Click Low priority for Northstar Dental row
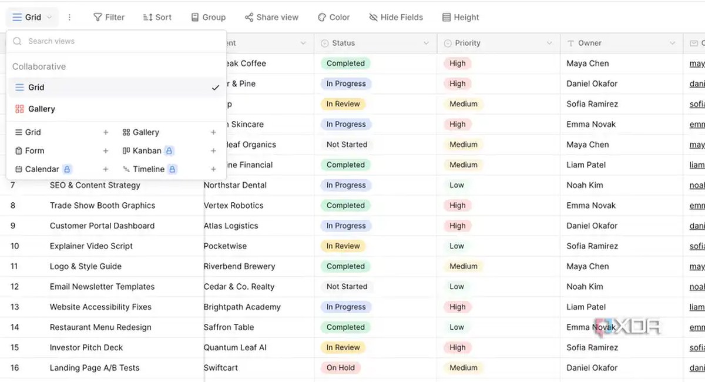The width and height of the screenshot is (705, 382). 456,185
